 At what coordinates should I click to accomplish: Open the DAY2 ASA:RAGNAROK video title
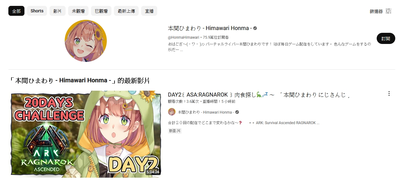(259, 95)
